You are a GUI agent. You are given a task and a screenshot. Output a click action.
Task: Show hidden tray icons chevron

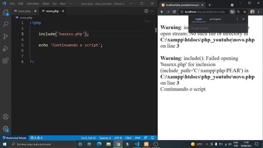click(207, 144)
